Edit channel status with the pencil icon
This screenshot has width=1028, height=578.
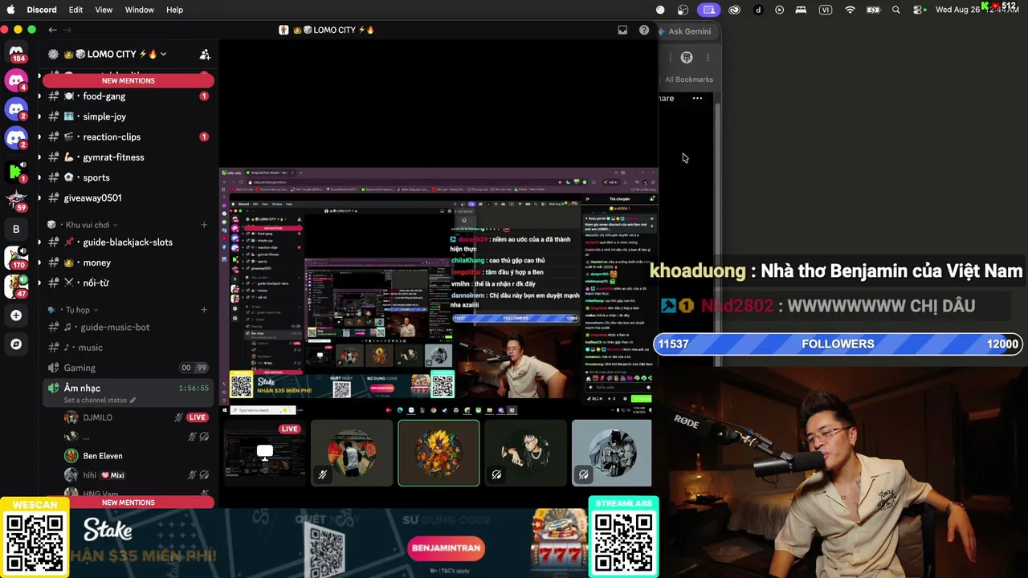[x=133, y=400]
